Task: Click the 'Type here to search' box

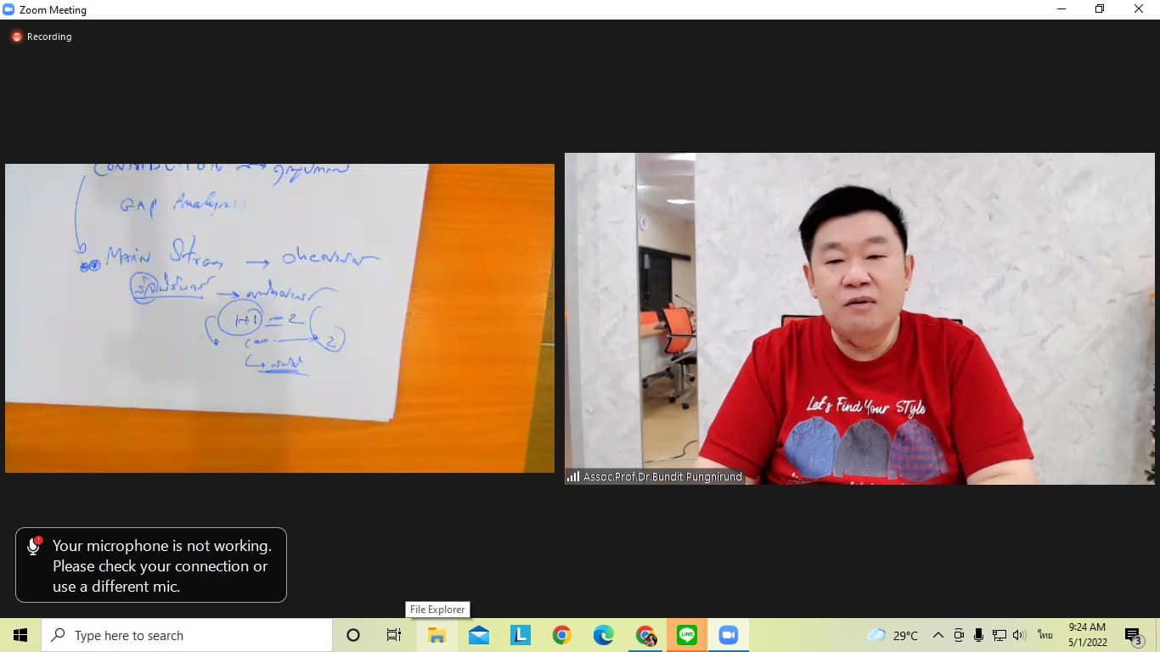Action: (187, 635)
